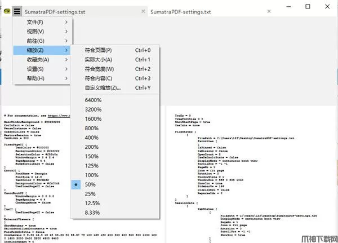Screen dimensions: 338x243
Task: Minimize the SumatraPDF window
Action: click(288, 7)
